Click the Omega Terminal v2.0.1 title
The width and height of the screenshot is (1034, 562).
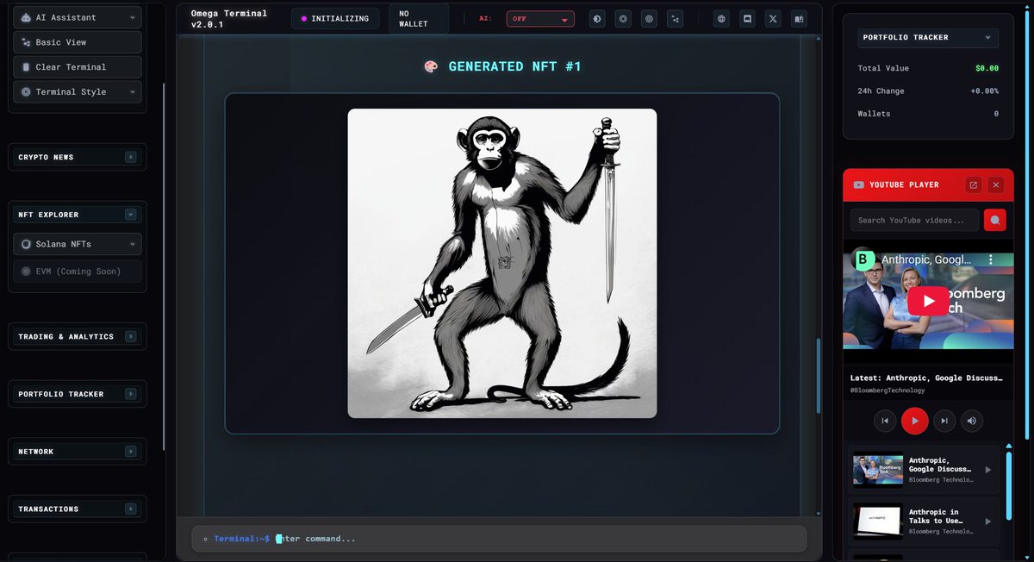(x=229, y=18)
